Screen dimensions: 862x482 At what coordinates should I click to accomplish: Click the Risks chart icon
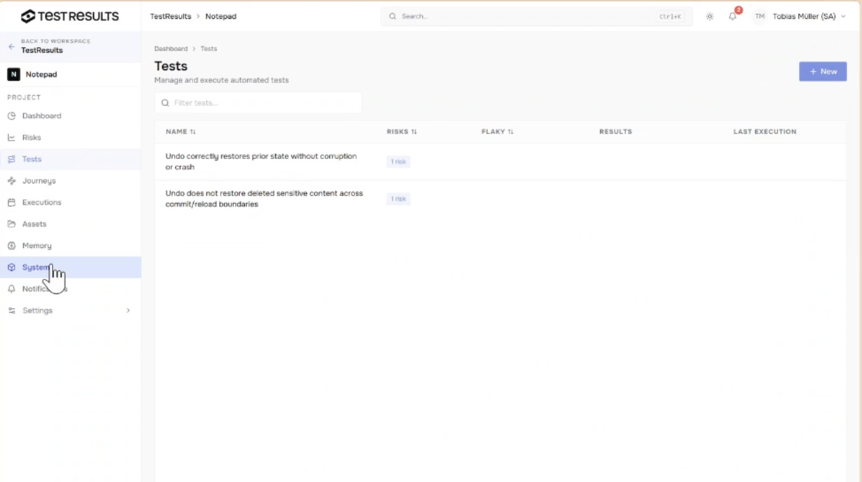(x=11, y=137)
